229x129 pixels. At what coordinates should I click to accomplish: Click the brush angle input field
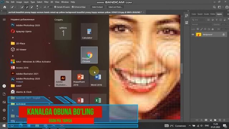click(x=49, y=7)
